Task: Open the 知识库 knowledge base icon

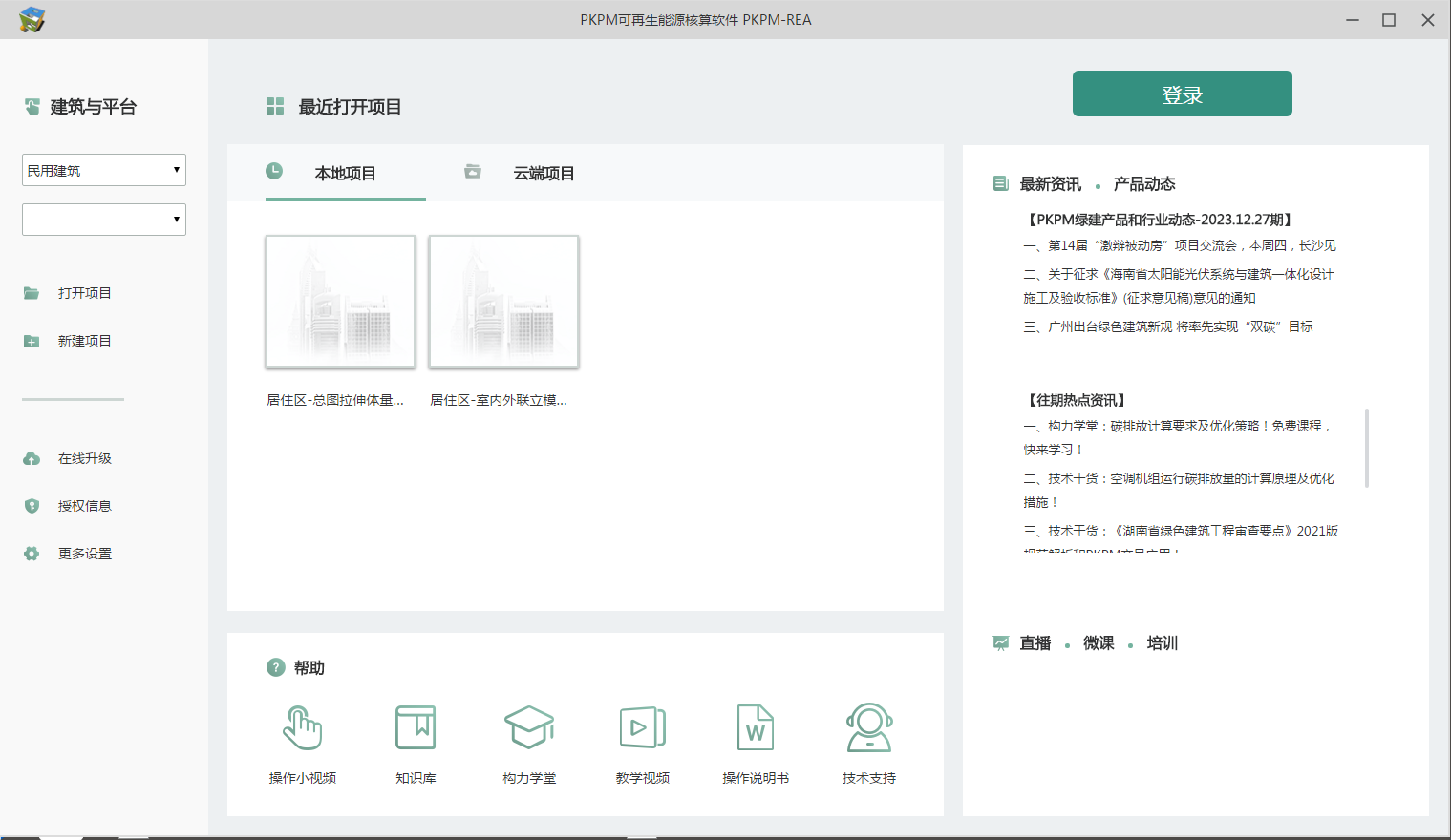Action: (416, 727)
